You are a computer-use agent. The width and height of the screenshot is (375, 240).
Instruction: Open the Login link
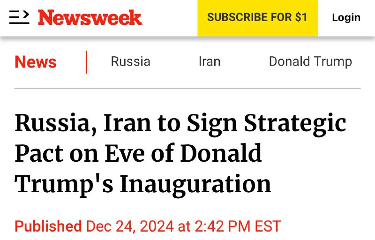[346, 18]
